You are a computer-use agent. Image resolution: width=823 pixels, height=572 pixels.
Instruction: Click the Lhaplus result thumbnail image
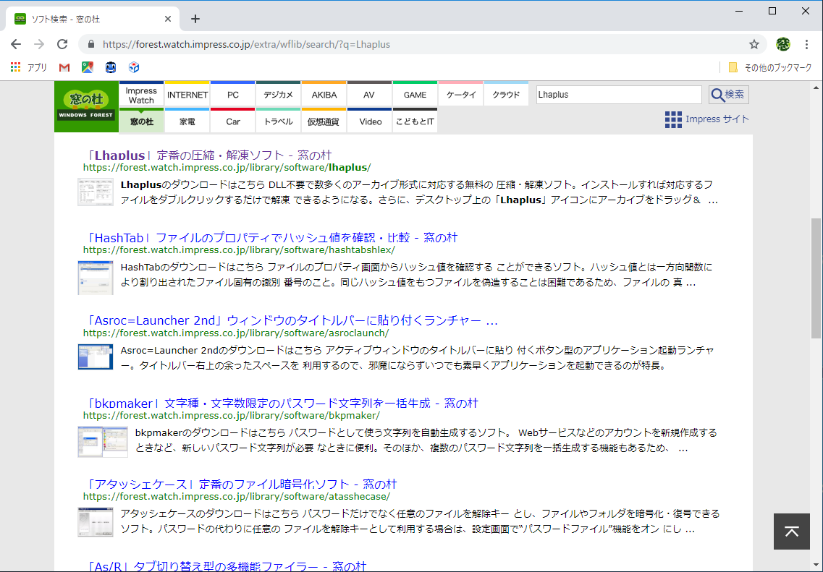(95, 192)
